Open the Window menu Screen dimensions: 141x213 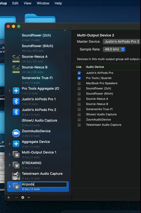click(43, 3)
